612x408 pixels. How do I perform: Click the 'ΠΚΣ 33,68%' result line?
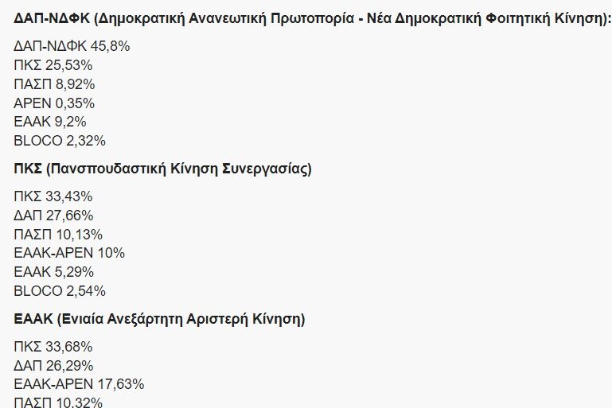pos(54,347)
